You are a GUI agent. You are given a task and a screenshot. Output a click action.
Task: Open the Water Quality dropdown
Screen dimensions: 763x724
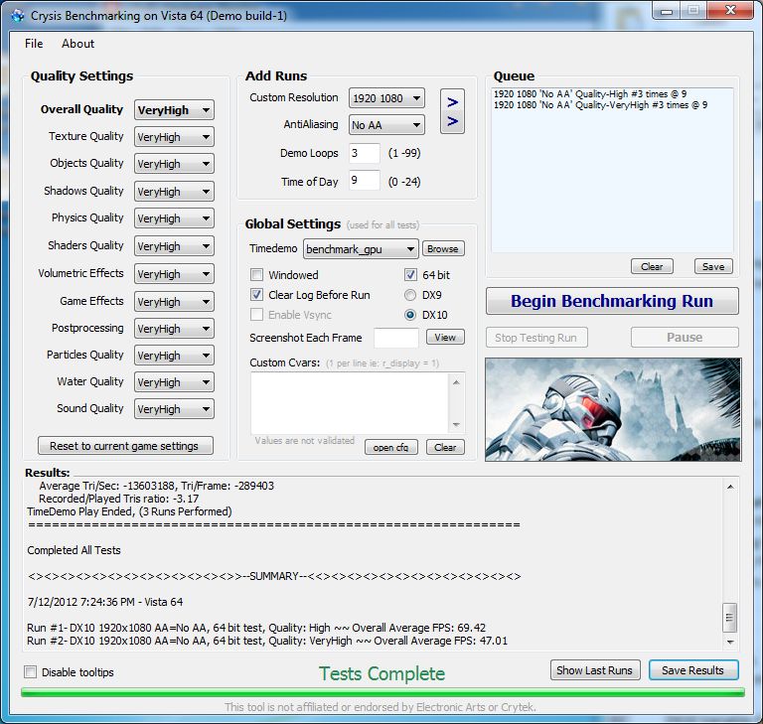[174, 382]
